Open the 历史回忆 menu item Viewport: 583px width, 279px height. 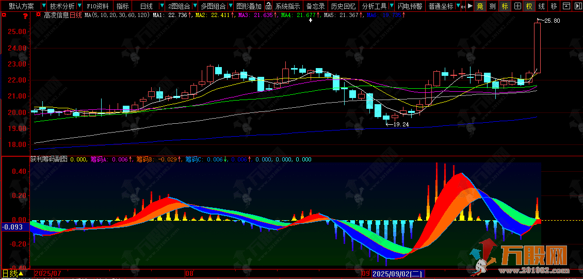click(343, 6)
